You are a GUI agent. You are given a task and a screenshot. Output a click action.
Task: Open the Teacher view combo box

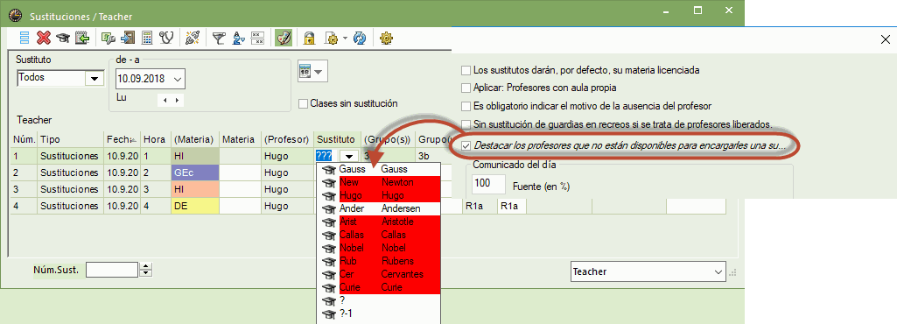tap(648, 272)
